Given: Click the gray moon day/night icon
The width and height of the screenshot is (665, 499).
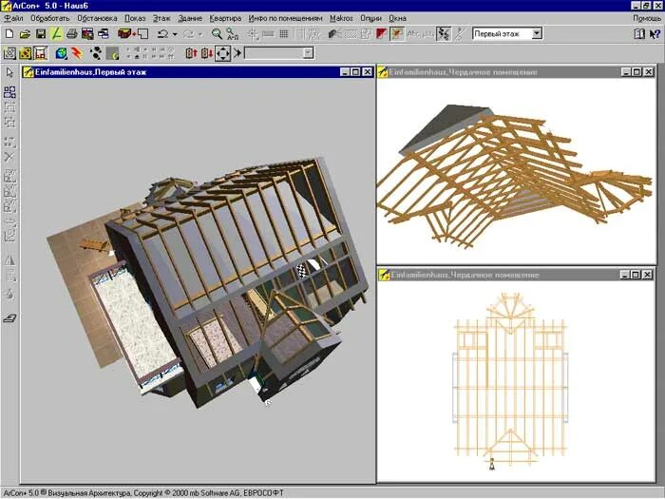Looking at the screenshot, I should pyautogui.click(x=112, y=53).
